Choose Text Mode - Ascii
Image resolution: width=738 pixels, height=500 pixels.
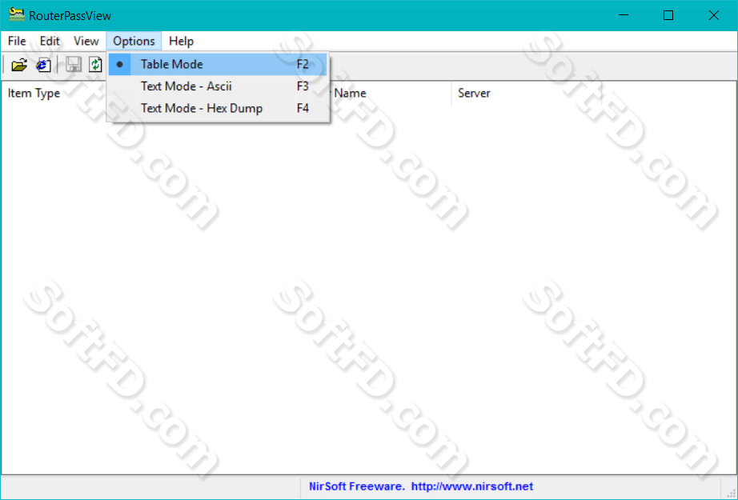click(x=218, y=86)
